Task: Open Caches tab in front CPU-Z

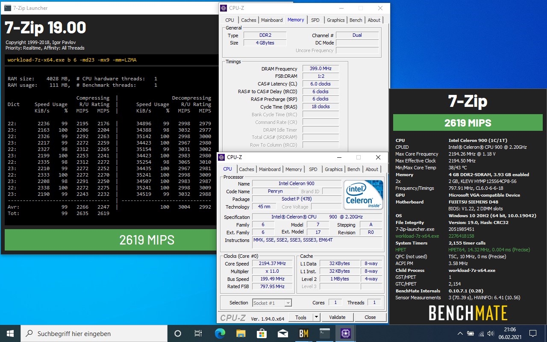Action: tap(247, 169)
